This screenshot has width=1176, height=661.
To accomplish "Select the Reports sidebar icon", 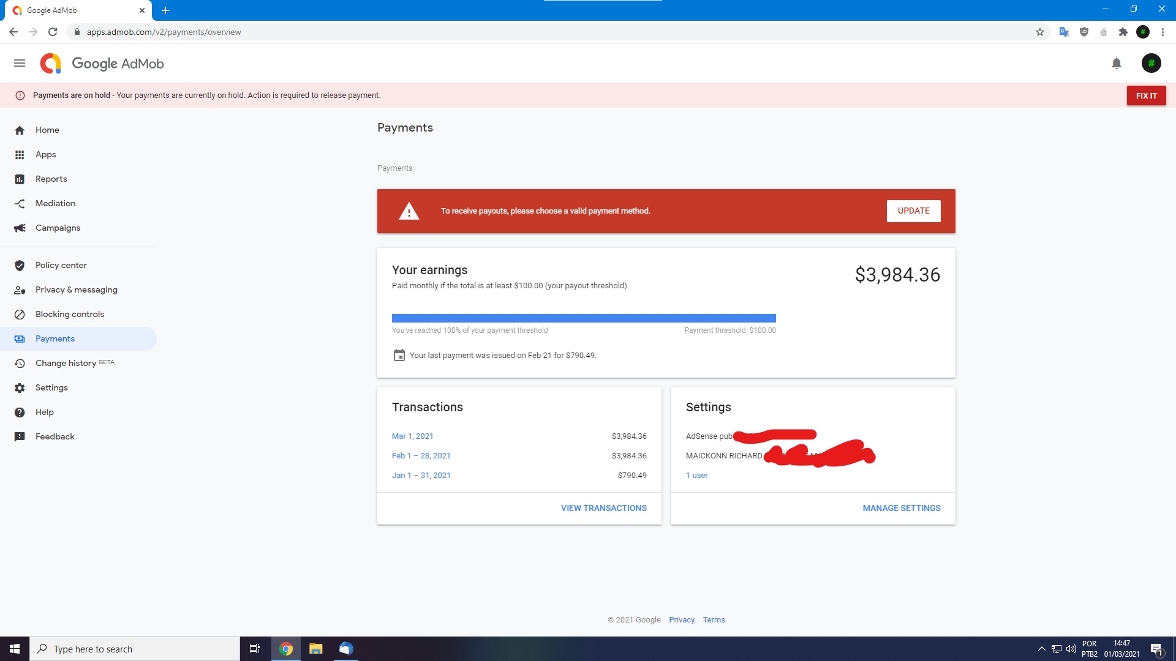I will (x=20, y=178).
